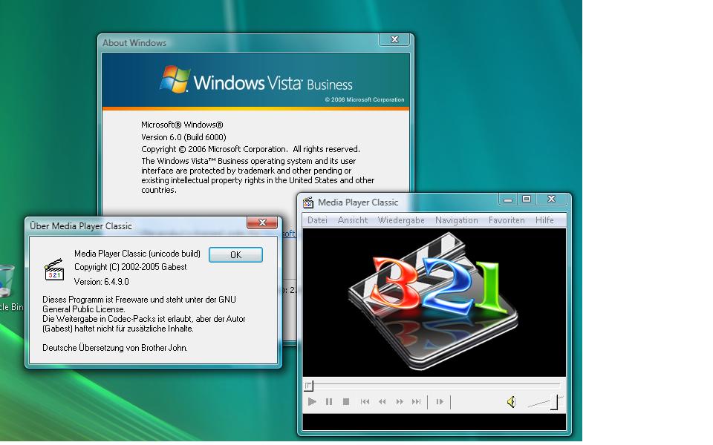Image resolution: width=713 pixels, height=445 pixels.
Task: Close the Media Player Classic window
Action: 552,199
